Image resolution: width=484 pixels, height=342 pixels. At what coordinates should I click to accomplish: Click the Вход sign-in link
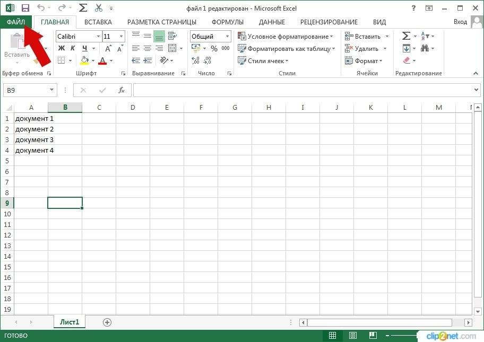460,22
